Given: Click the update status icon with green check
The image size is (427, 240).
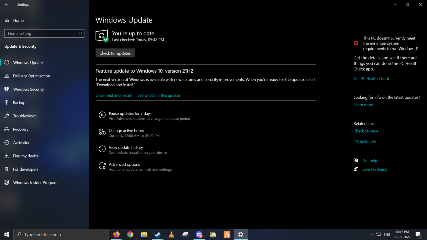Looking at the screenshot, I should click(x=102, y=36).
